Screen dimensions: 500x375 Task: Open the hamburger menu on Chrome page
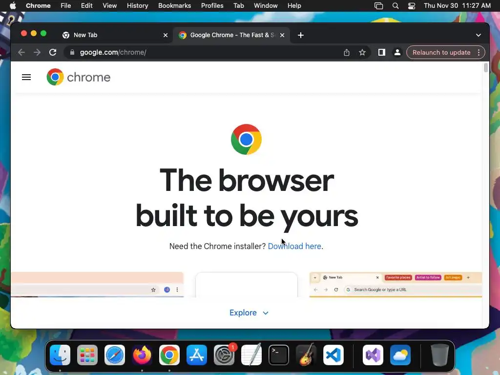tap(26, 77)
